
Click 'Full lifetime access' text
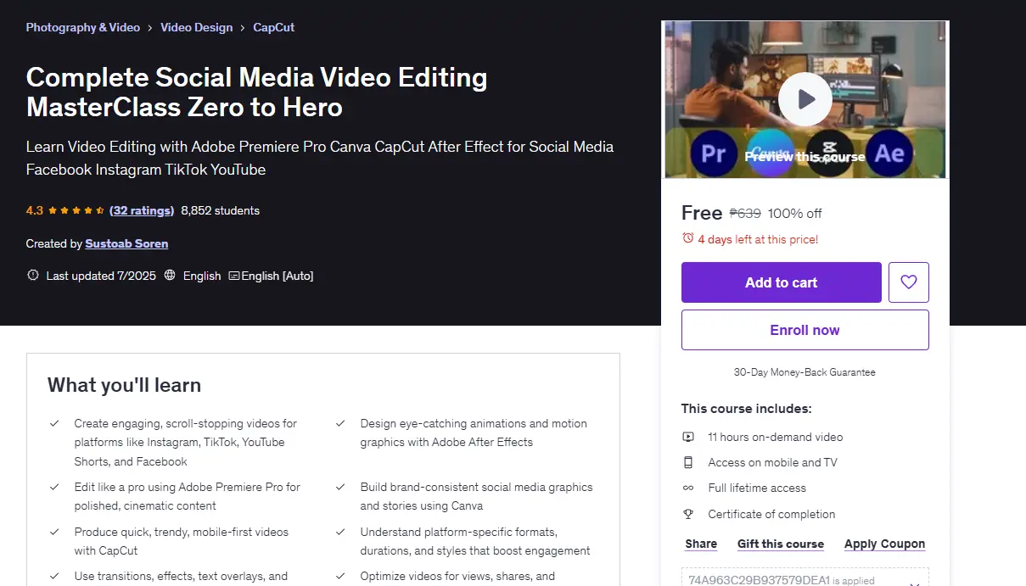coord(757,488)
